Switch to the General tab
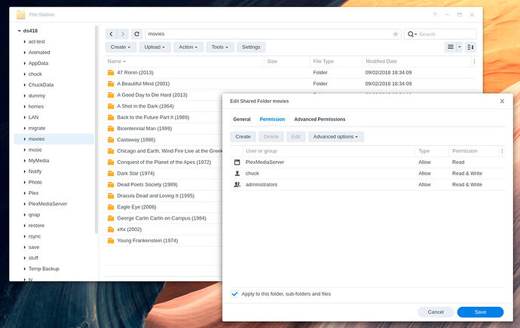 (x=242, y=119)
